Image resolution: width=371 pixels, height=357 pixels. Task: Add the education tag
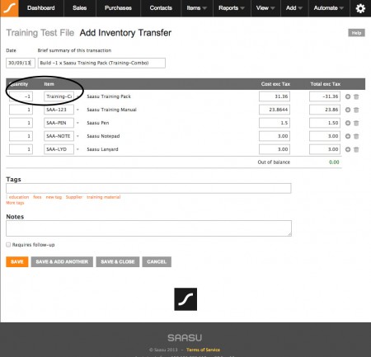19,197
